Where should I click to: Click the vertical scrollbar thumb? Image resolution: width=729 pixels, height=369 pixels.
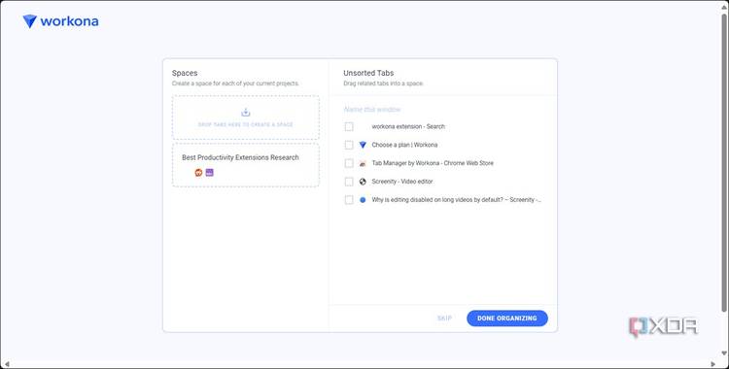coord(724,163)
